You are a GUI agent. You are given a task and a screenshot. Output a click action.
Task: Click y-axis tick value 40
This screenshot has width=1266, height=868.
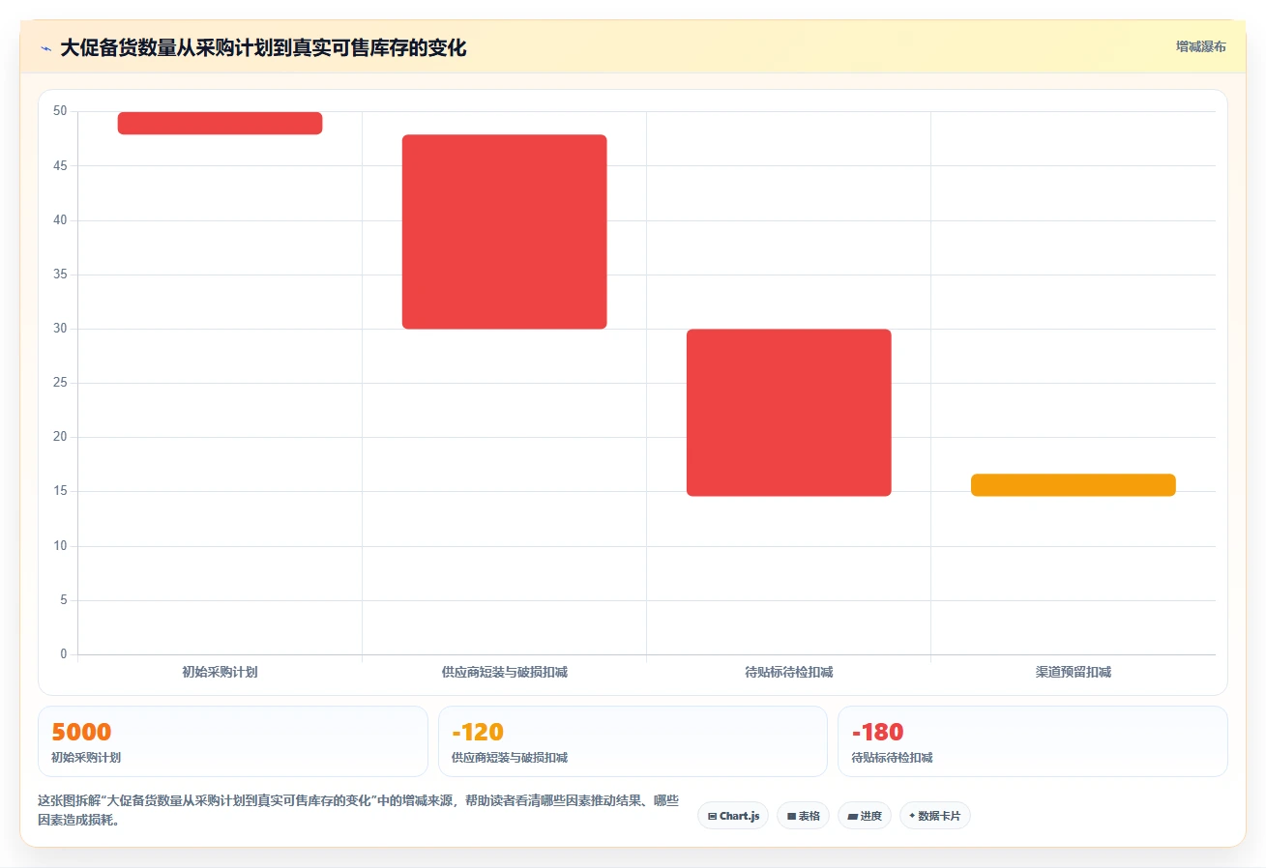(60, 220)
